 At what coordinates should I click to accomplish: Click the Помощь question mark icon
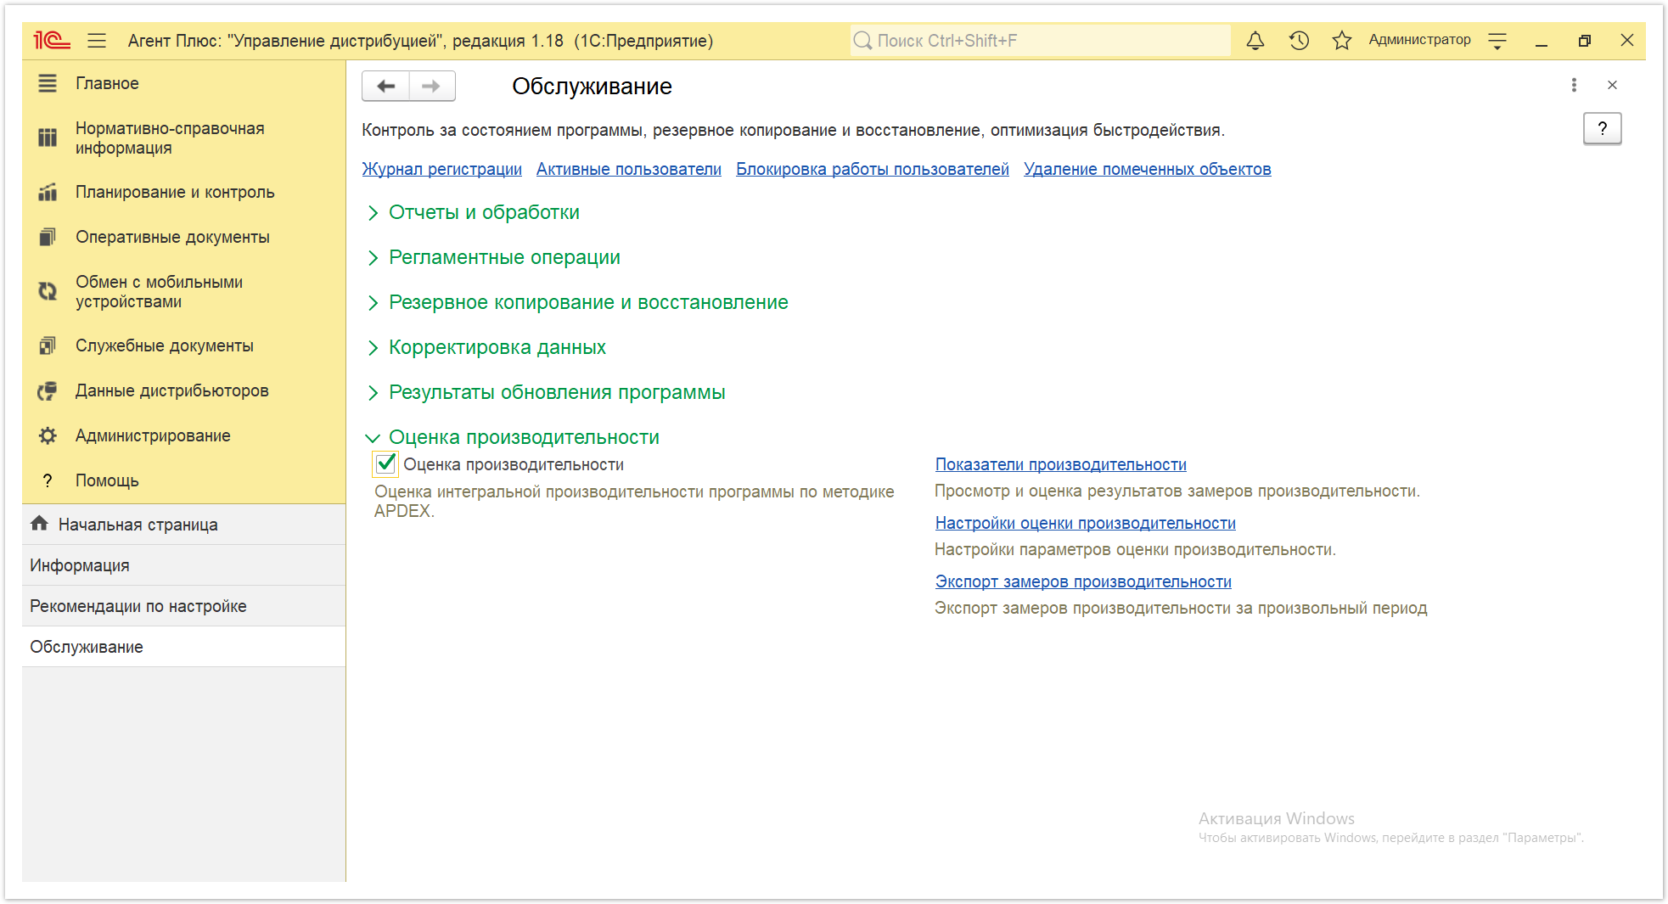pos(48,480)
